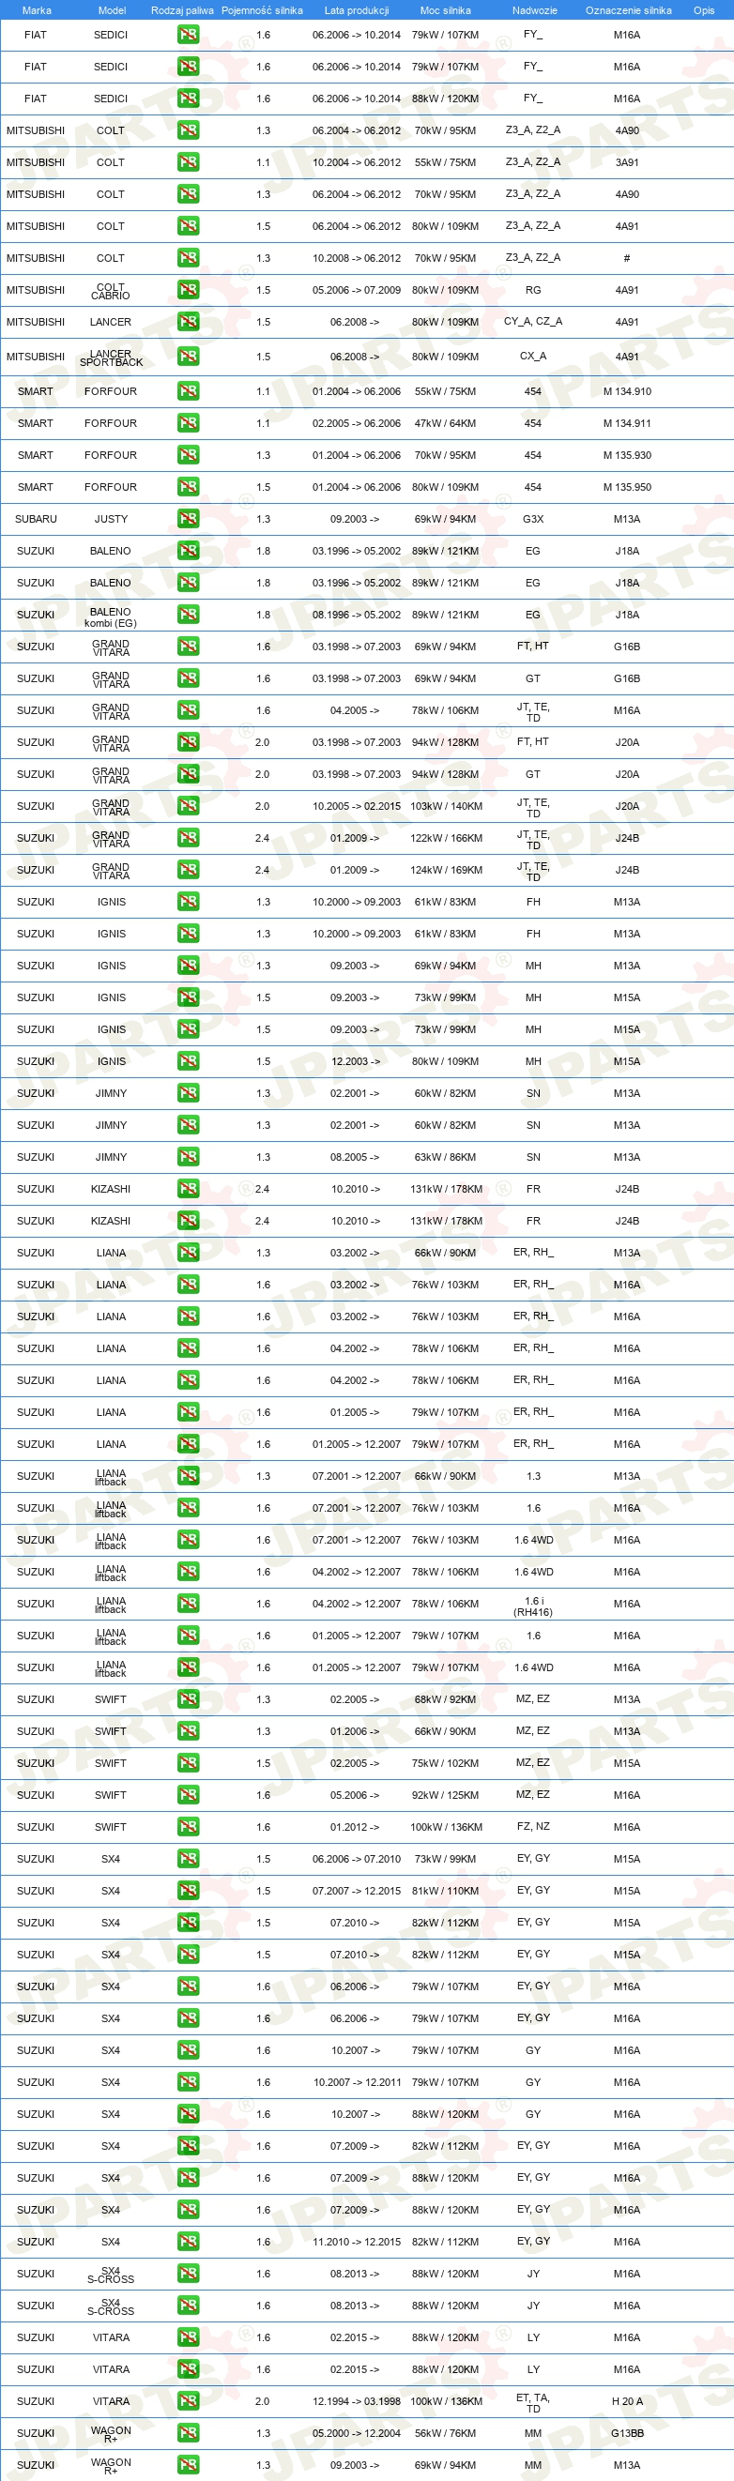Click the Nadwozie column header
734x2481 pixels.
pos(535,10)
